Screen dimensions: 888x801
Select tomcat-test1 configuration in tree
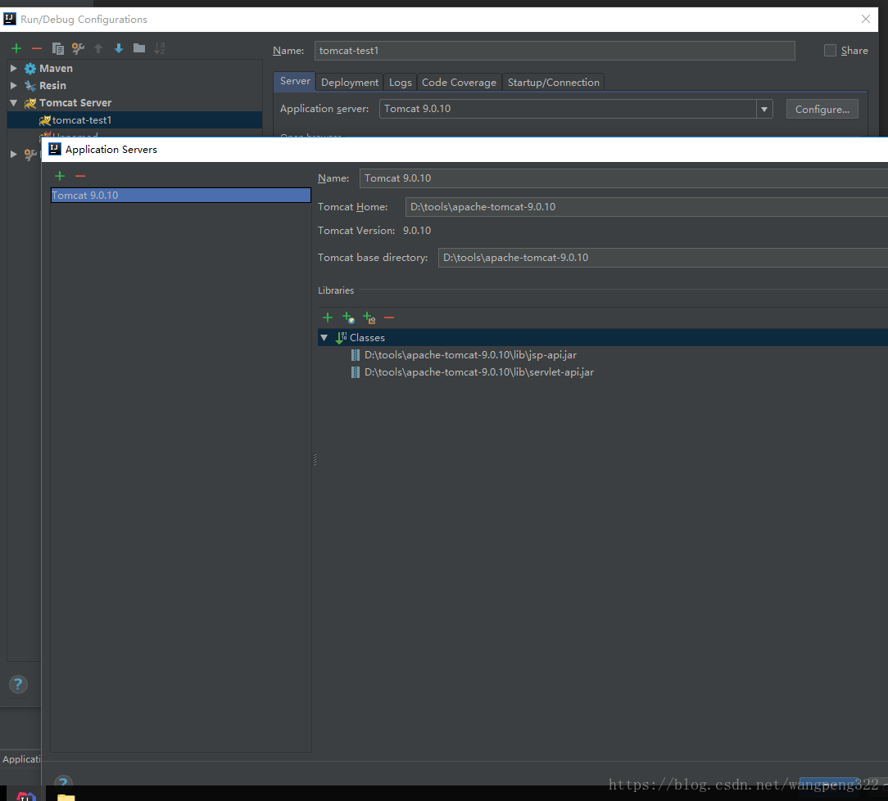pyautogui.click(x=135, y=120)
